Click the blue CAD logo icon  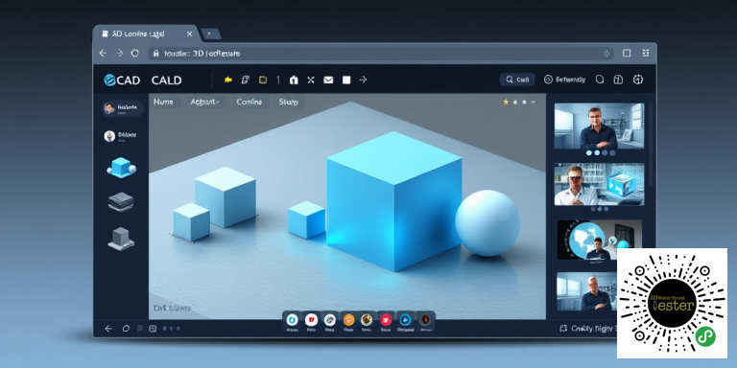click(109, 80)
